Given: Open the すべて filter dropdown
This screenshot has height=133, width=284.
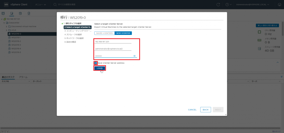Looking at the screenshot, I should (5, 132).
